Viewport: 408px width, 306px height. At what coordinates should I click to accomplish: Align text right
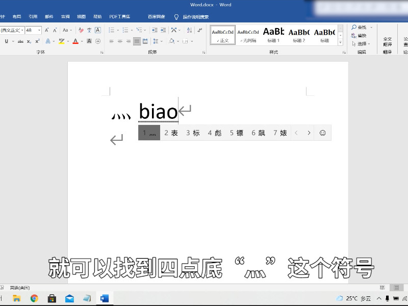click(x=129, y=41)
